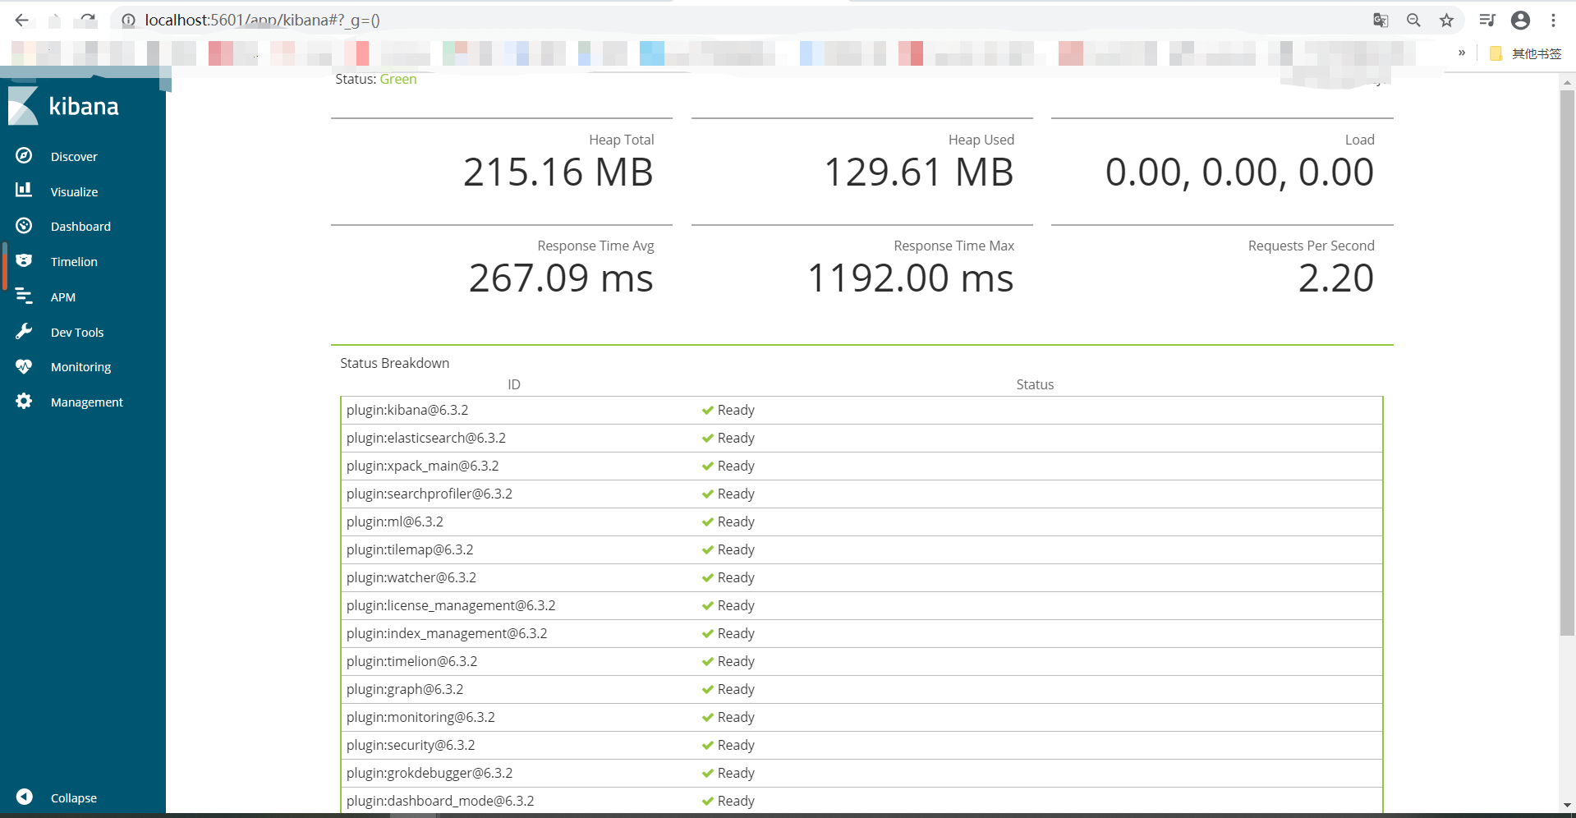Screen dimensions: 1576x818
Task: Click the plugin:watcher@6.3.2 row
Action: coord(862,578)
